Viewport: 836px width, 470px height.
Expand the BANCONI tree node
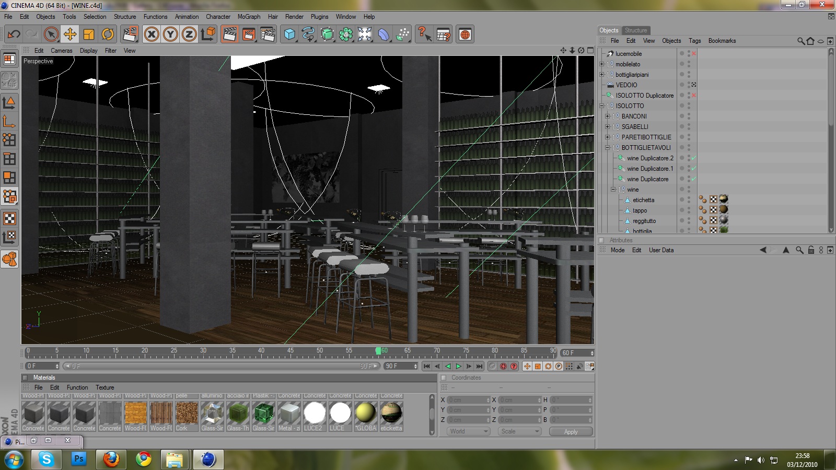pos(607,116)
